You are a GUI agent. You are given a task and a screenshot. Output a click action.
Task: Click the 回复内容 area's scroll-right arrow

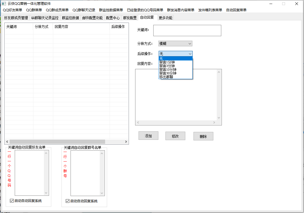click(x=214, y=122)
